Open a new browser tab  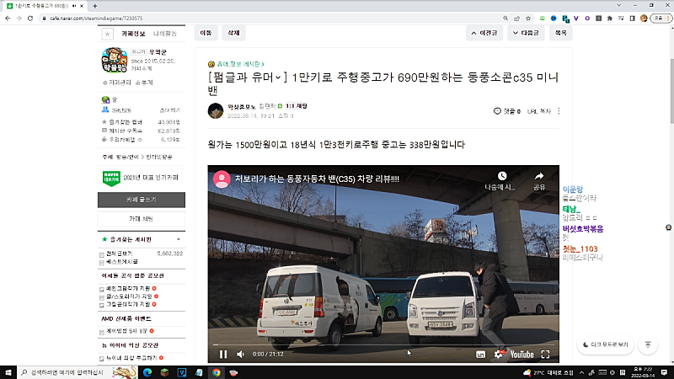coord(94,6)
